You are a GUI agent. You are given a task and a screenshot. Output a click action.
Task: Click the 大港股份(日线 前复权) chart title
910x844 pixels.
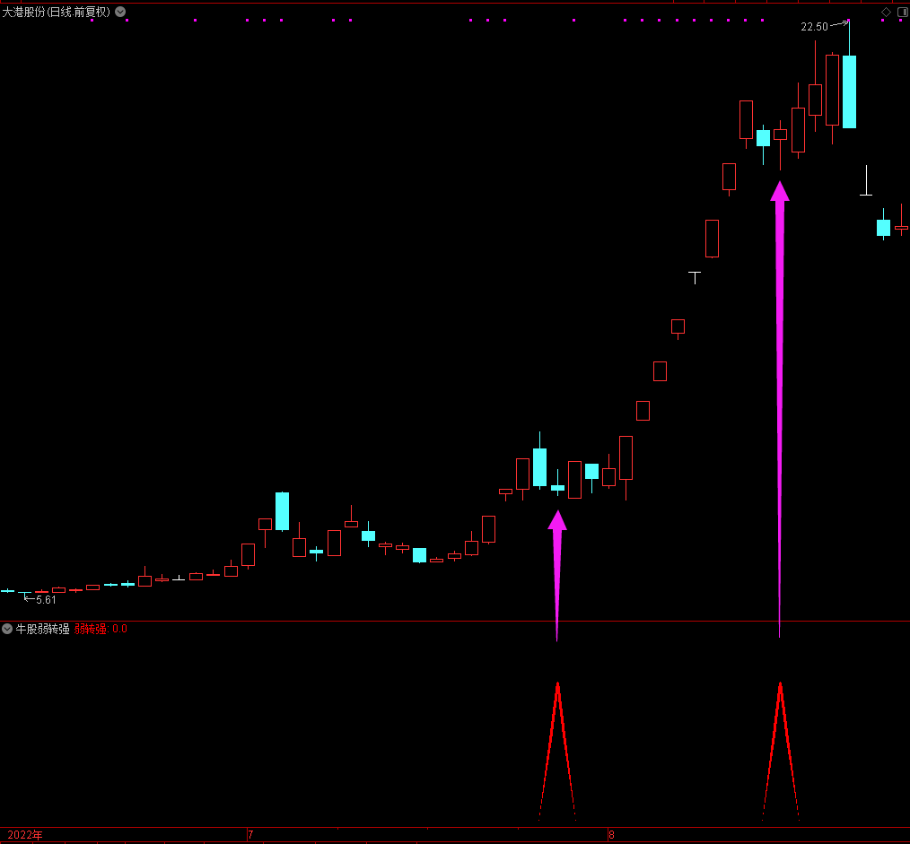tap(57, 13)
